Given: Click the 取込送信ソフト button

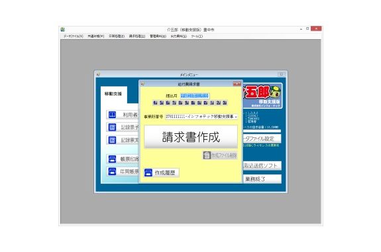Looking at the screenshot, I should (x=262, y=166).
